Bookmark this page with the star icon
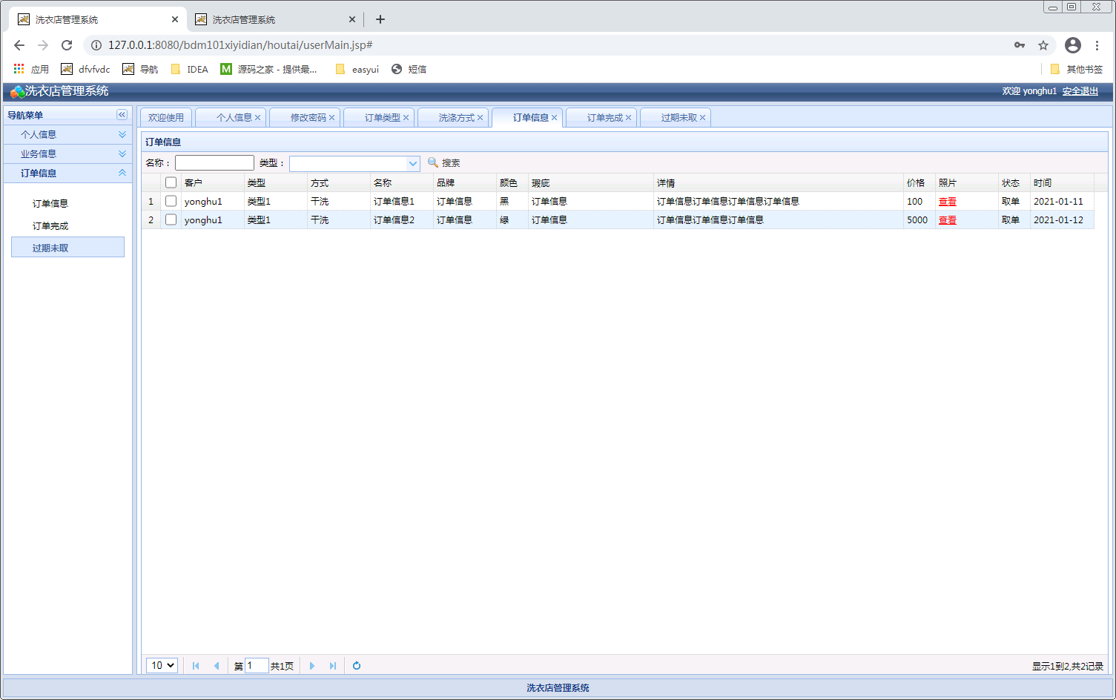Image resolution: width=1116 pixels, height=700 pixels. click(x=1043, y=45)
